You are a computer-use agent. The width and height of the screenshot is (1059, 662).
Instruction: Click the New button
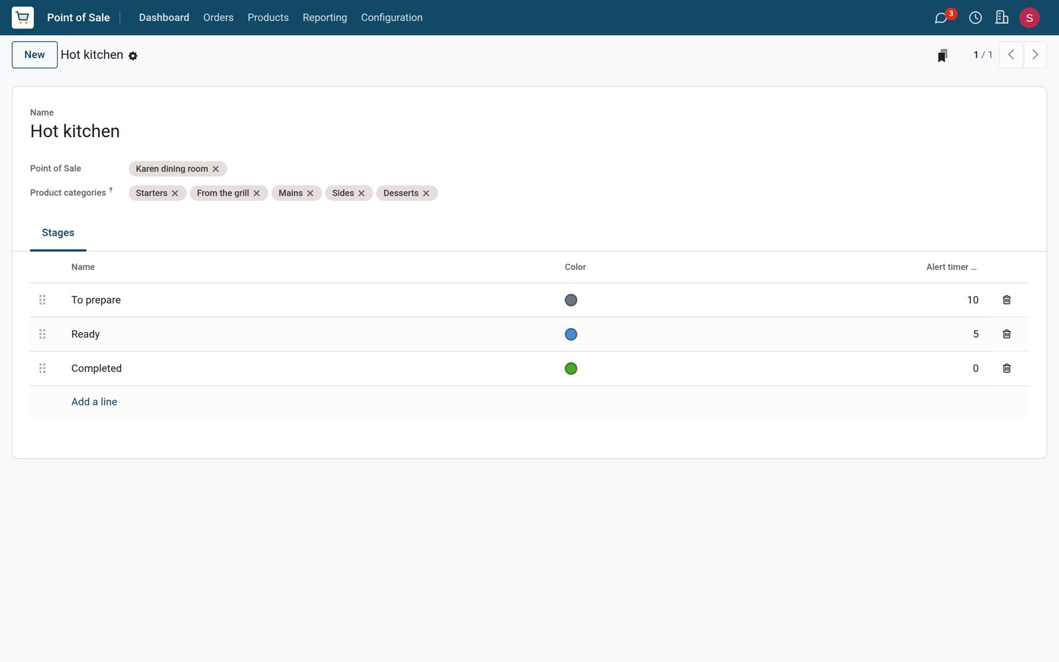[x=34, y=55]
